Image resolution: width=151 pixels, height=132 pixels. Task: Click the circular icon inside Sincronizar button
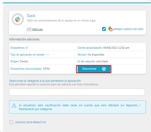coord(104,69)
